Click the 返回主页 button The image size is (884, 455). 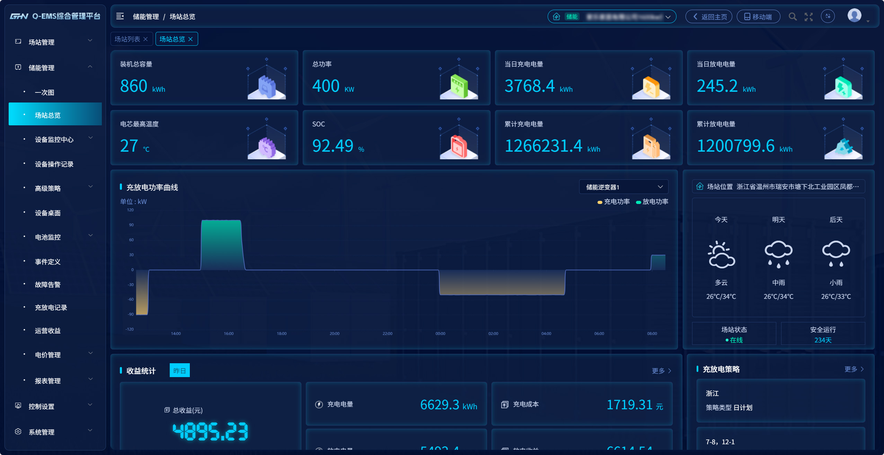click(709, 17)
